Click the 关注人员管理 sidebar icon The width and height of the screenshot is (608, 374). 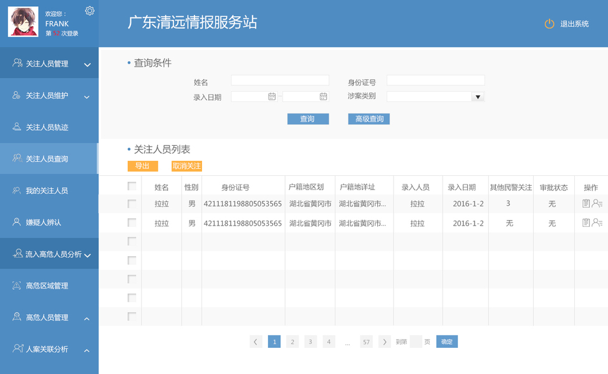17,63
